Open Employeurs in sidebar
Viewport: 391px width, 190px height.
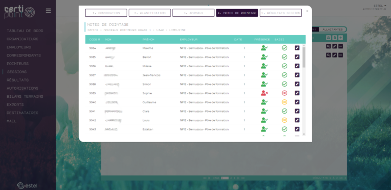[19, 47]
